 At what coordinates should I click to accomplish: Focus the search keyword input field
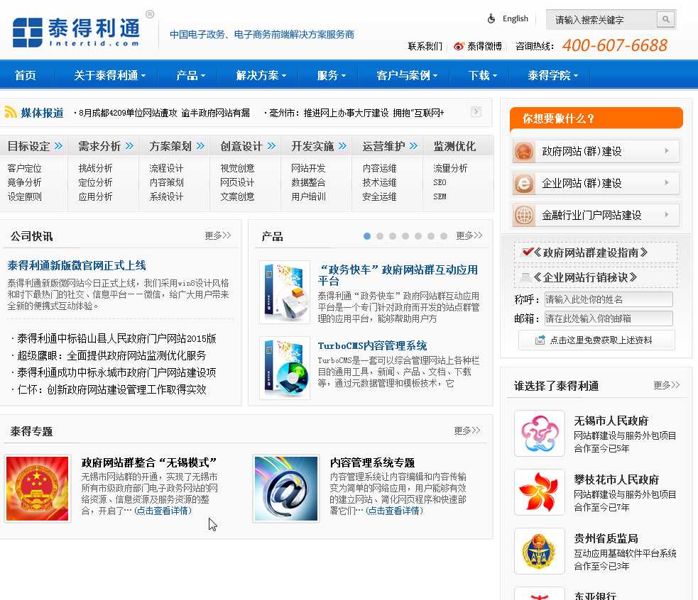tap(601, 20)
